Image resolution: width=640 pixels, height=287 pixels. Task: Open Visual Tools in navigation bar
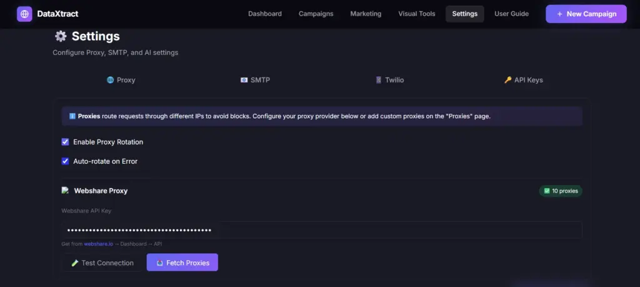pos(417,14)
